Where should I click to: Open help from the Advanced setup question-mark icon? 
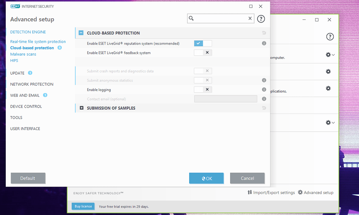(261, 19)
